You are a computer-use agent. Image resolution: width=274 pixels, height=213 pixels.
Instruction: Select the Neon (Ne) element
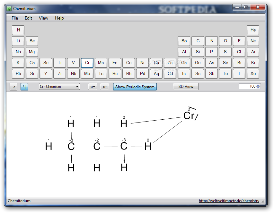pos(253,41)
